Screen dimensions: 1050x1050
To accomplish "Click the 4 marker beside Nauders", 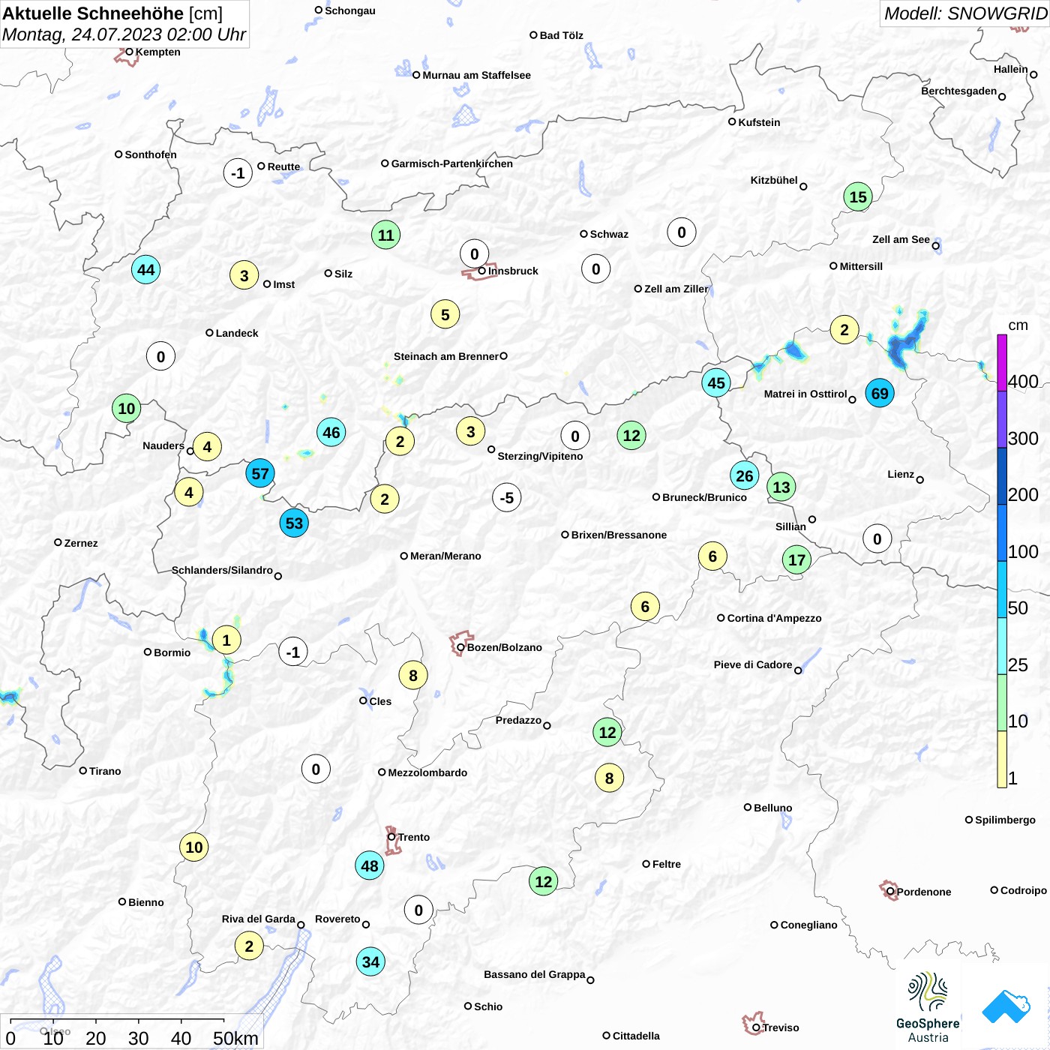I will (207, 447).
